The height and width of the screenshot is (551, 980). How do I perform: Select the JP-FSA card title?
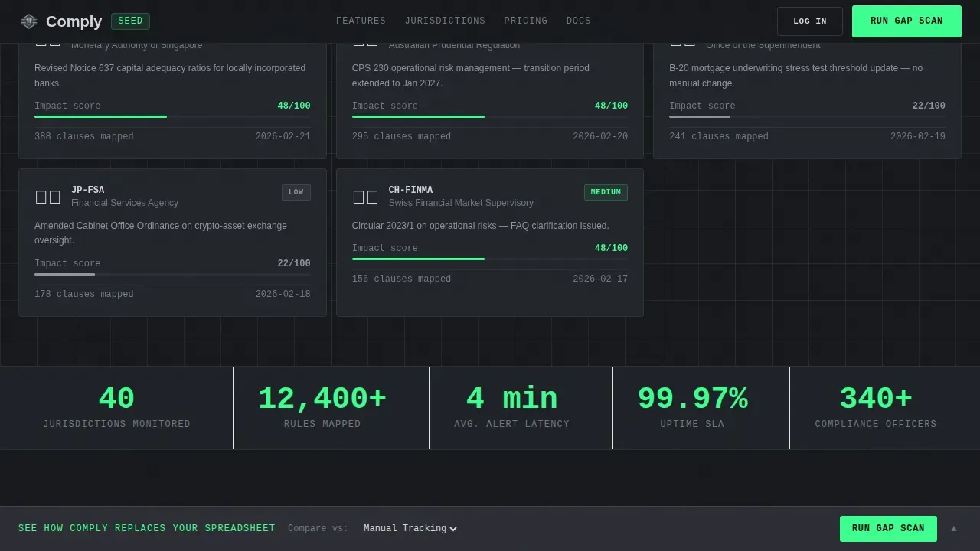(87, 190)
